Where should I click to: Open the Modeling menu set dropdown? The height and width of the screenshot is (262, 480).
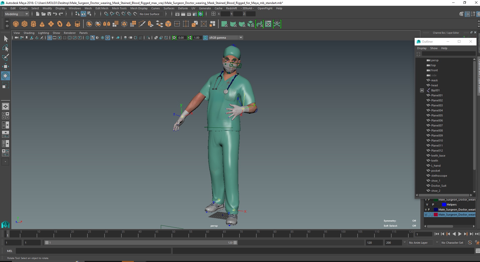click(17, 14)
